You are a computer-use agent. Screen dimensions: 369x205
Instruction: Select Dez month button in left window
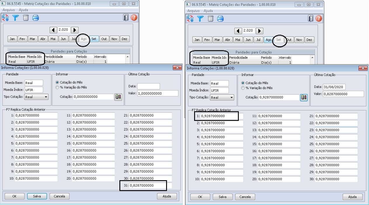(124, 39)
